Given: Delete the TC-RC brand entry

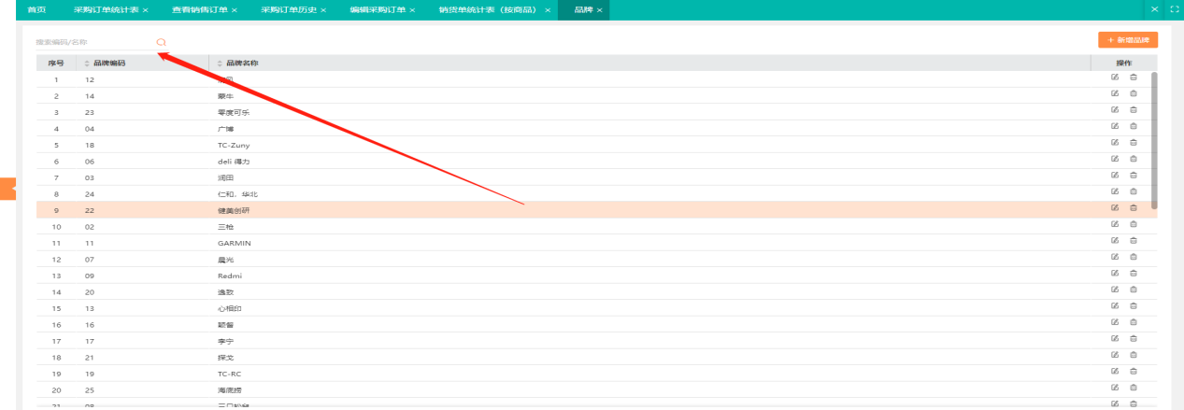Looking at the screenshot, I should 1134,372.
